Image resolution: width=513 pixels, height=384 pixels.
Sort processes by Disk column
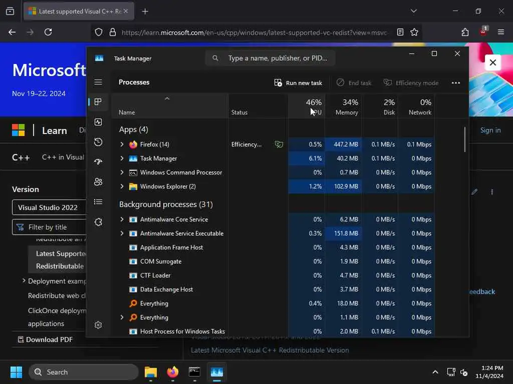coord(380,106)
